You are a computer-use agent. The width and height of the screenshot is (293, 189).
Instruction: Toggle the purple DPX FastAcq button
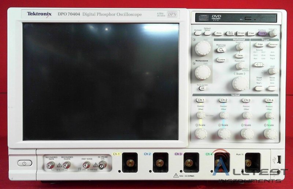[x=262, y=33]
